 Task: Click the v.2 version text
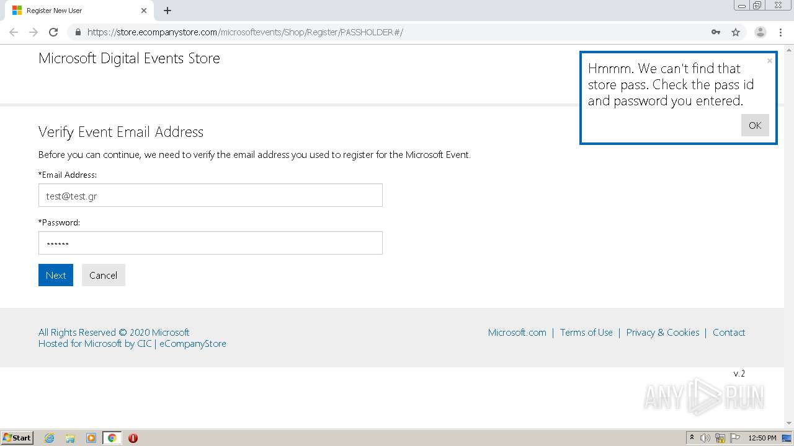coord(739,374)
